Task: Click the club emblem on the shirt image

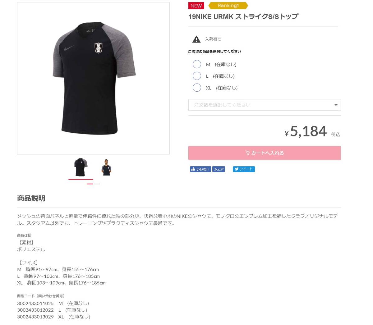Action: [x=99, y=48]
